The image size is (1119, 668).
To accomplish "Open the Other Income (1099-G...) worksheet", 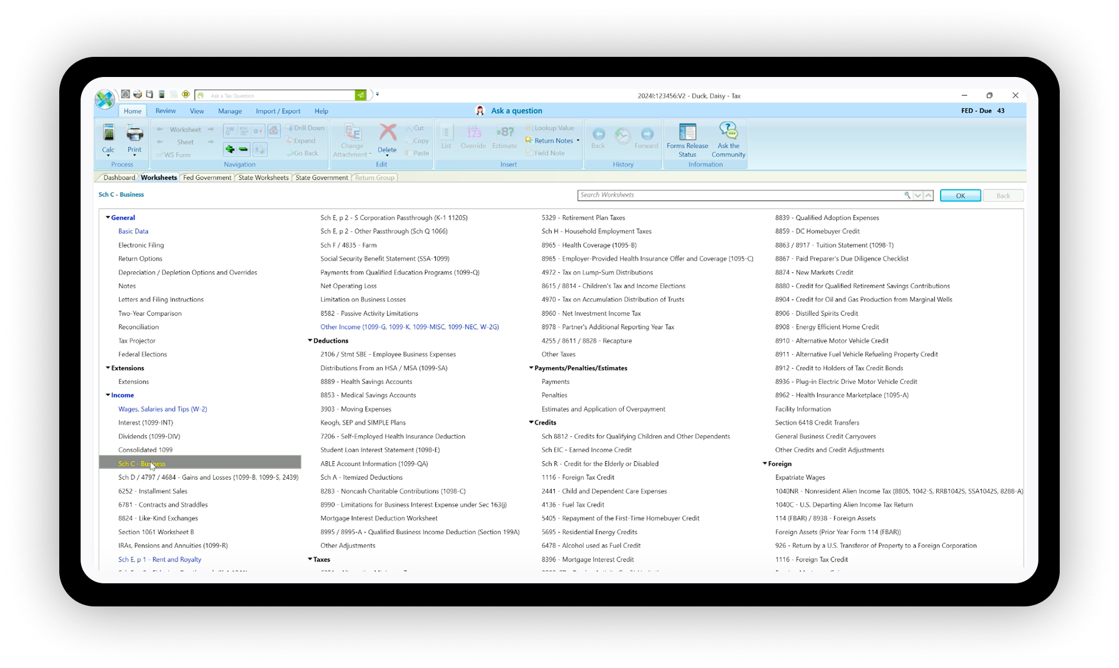I will click(410, 327).
